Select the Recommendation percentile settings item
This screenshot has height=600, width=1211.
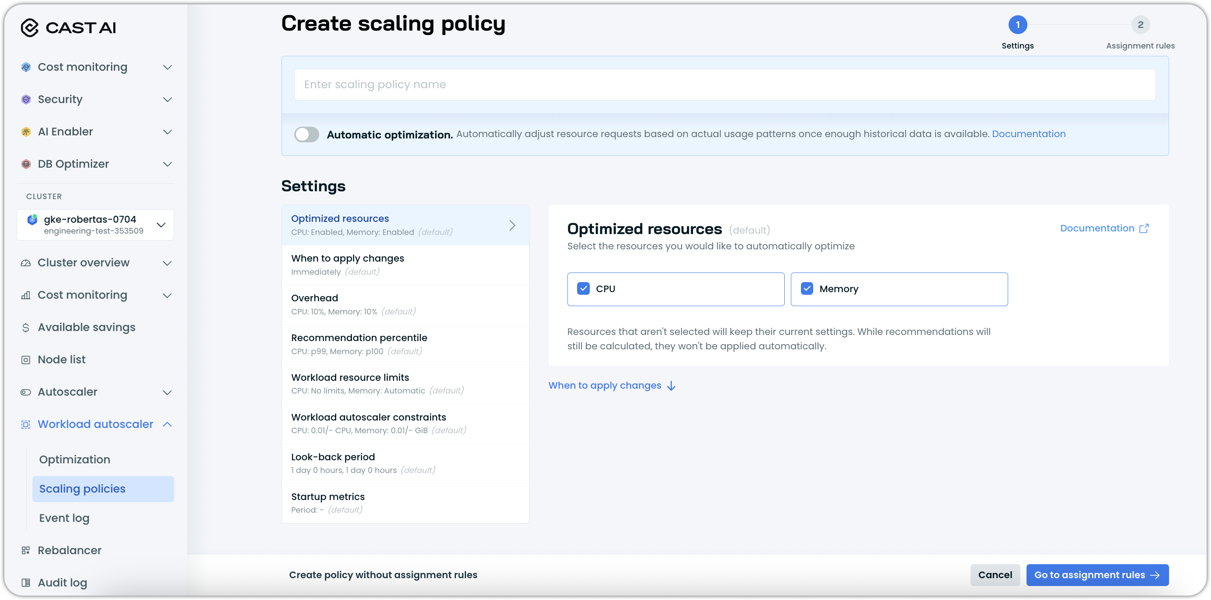(x=405, y=344)
